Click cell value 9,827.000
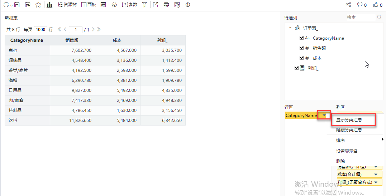Image resolution: width=386 pixels, height=196 pixels. point(81,90)
